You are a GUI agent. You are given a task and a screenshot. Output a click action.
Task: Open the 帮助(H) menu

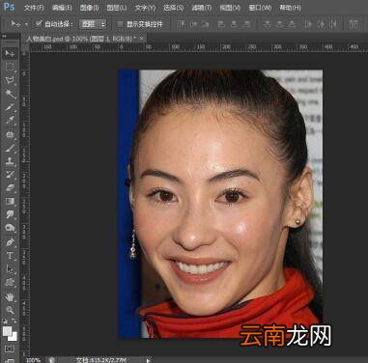pyautogui.click(x=290, y=8)
